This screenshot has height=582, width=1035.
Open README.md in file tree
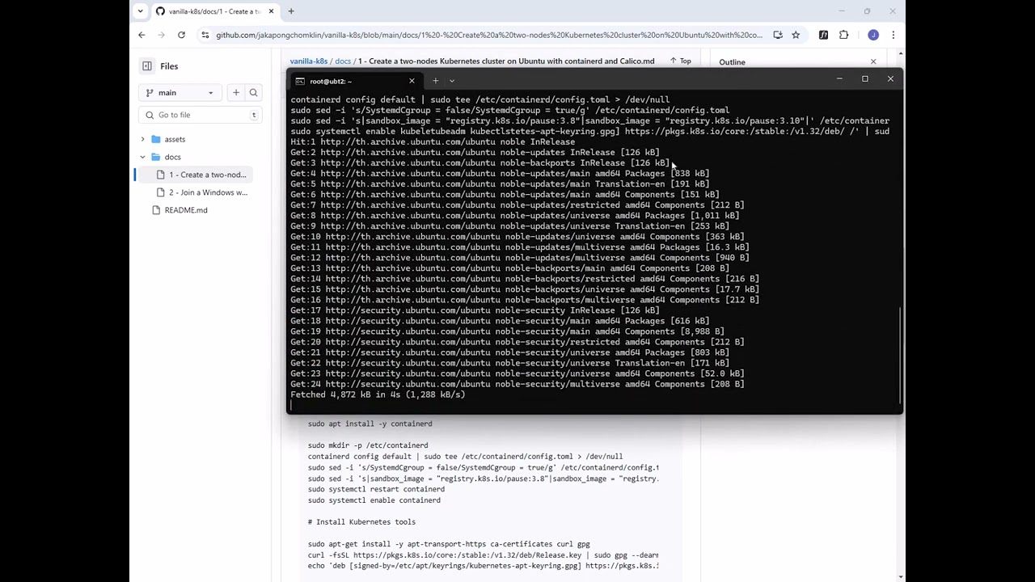click(186, 210)
